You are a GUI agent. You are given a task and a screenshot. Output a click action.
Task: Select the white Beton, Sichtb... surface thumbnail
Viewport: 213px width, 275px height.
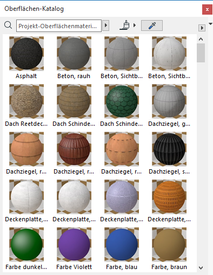(169, 54)
